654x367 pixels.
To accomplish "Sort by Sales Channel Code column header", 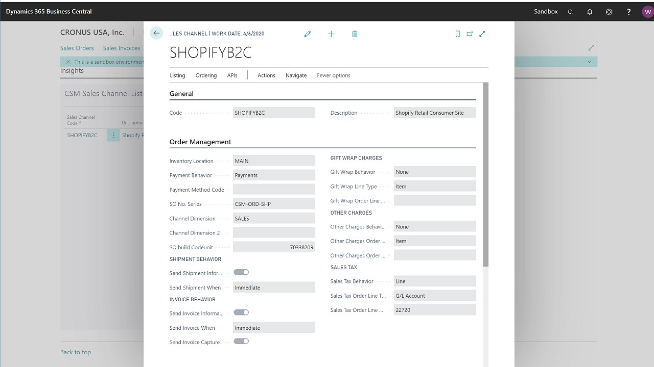I will (x=81, y=120).
